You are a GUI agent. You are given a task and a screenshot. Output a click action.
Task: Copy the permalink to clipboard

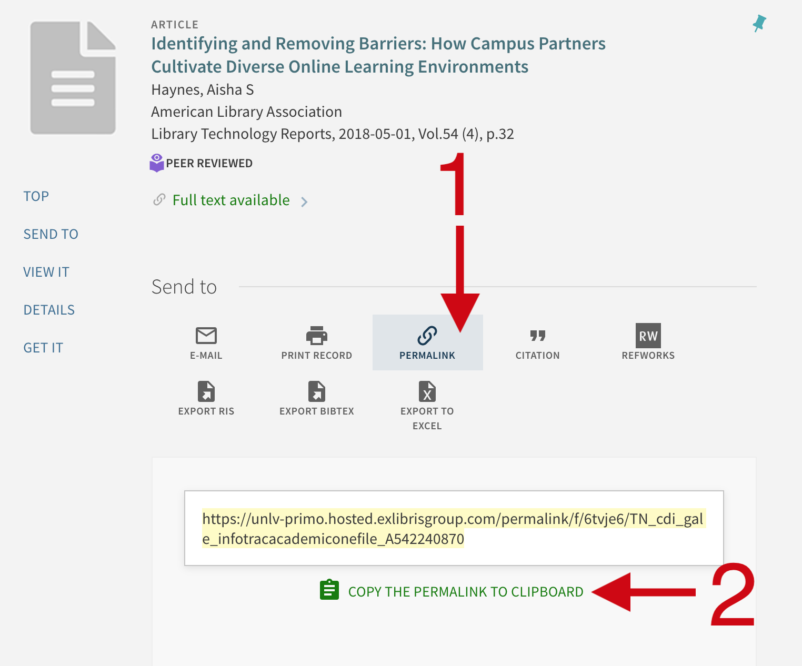[465, 592]
